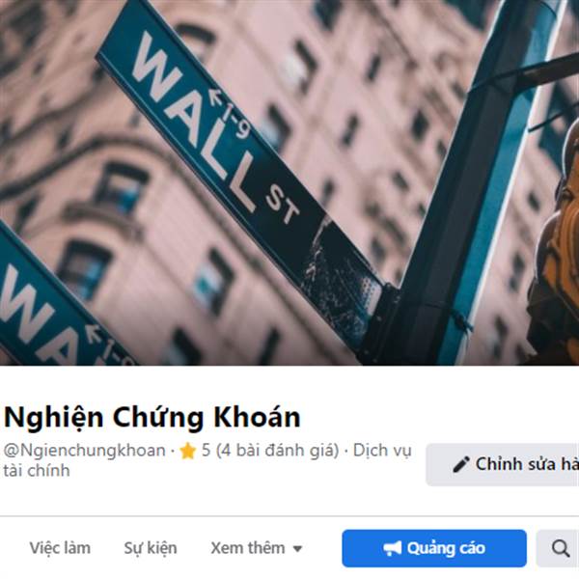Click the arrow next to Xem thêm

(x=297, y=549)
